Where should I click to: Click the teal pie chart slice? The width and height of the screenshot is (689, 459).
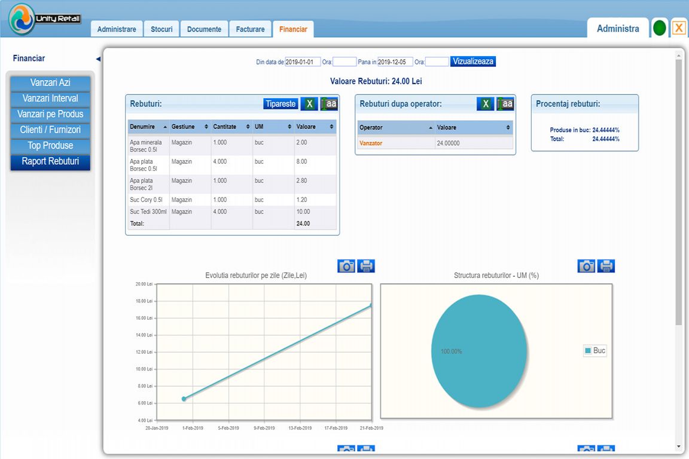click(479, 351)
